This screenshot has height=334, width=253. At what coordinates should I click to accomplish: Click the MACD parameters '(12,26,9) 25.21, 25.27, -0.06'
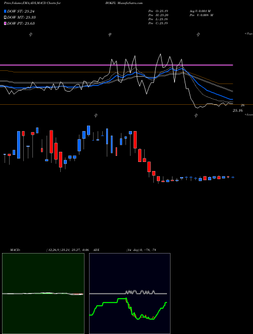(x=67, y=249)
